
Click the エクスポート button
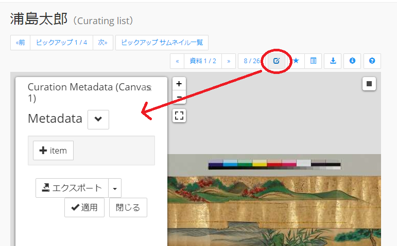(72, 188)
